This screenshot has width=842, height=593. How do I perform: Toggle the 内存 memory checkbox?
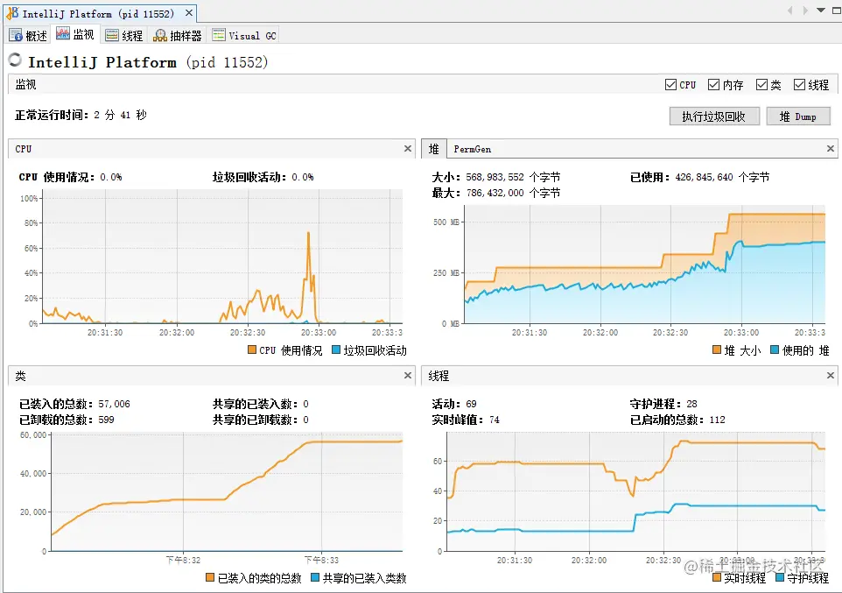tap(713, 84)
